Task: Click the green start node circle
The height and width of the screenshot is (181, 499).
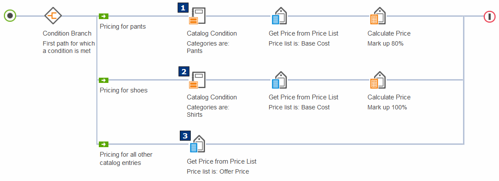Action: [x=10, y=16]
